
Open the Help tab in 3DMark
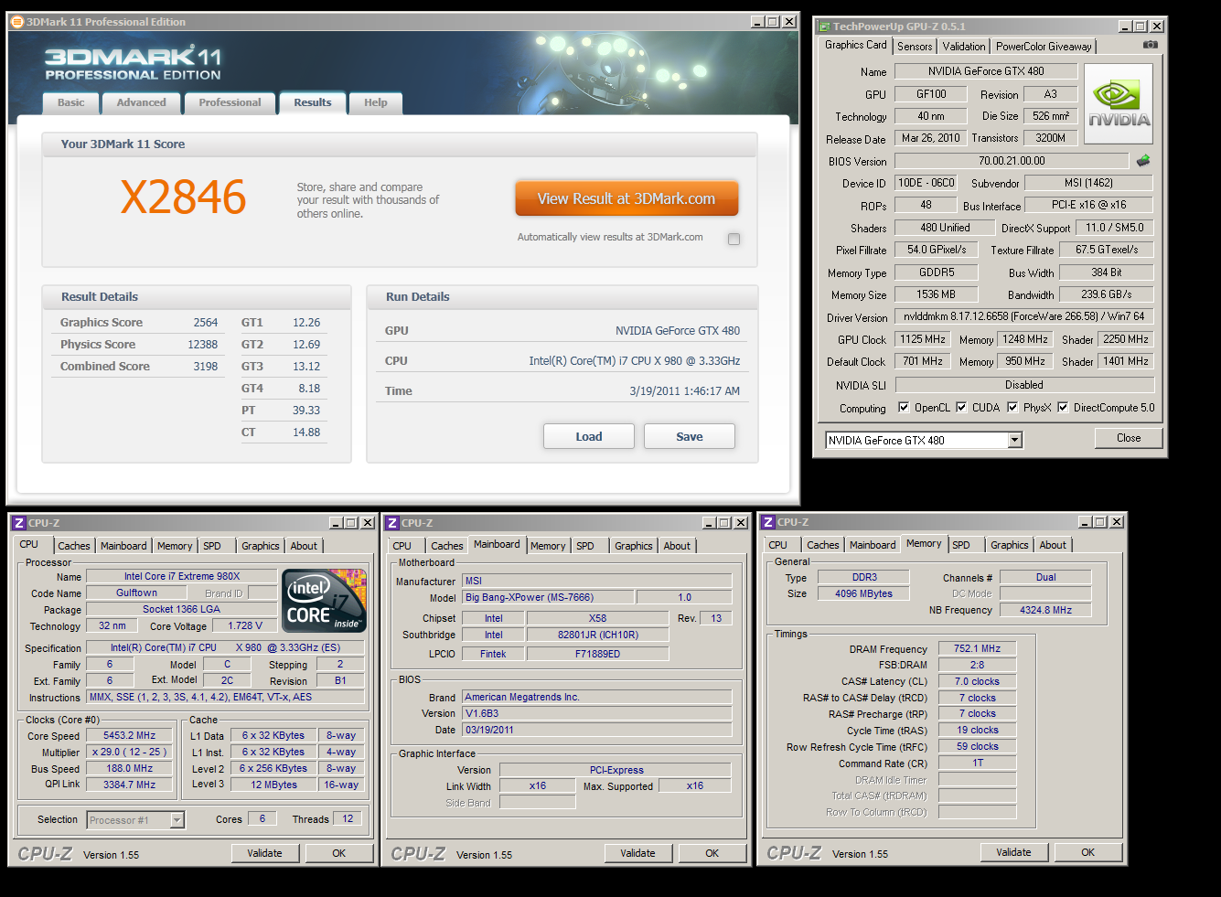click(x=376, y=103)
